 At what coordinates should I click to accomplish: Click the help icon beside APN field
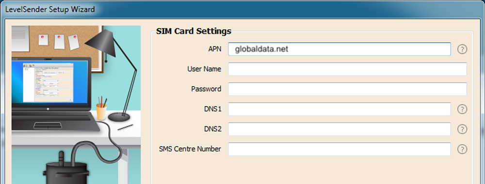(462, 49)
